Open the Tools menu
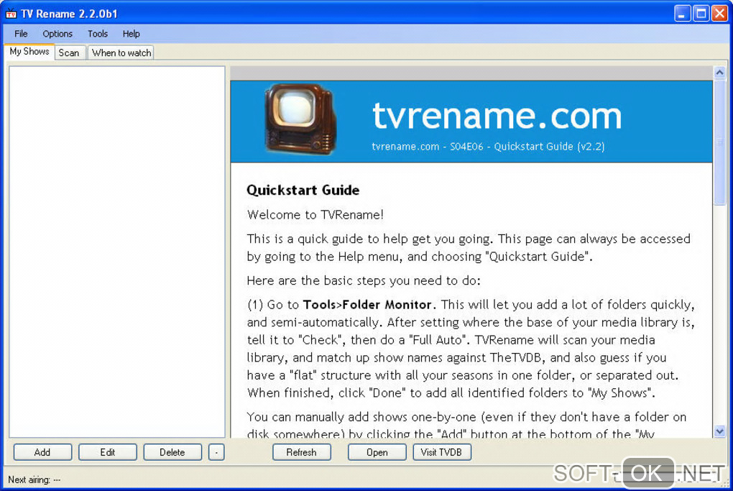This screenshot has width=733, height=491. [98, 34]
